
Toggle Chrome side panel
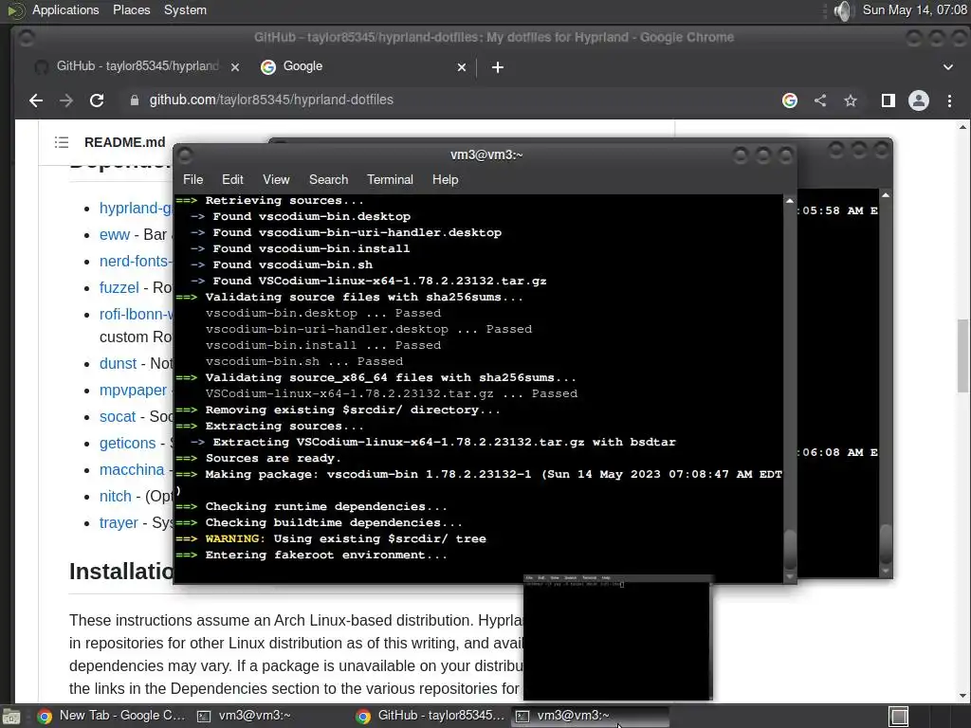click(x=888, y=100)
